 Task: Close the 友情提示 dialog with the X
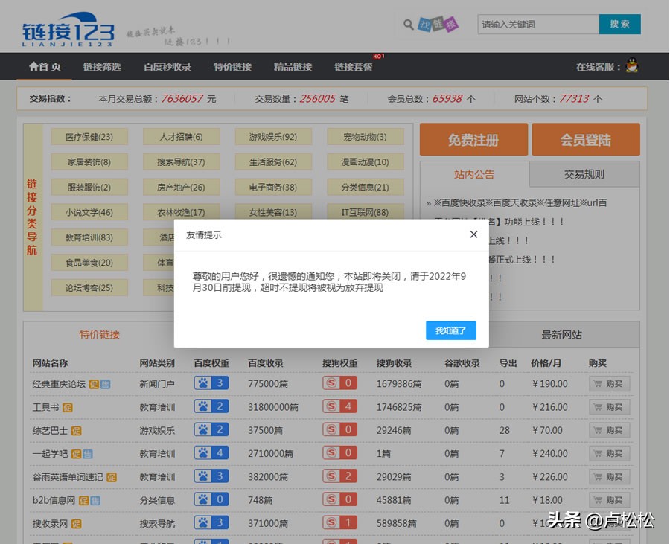coord(473,234)
